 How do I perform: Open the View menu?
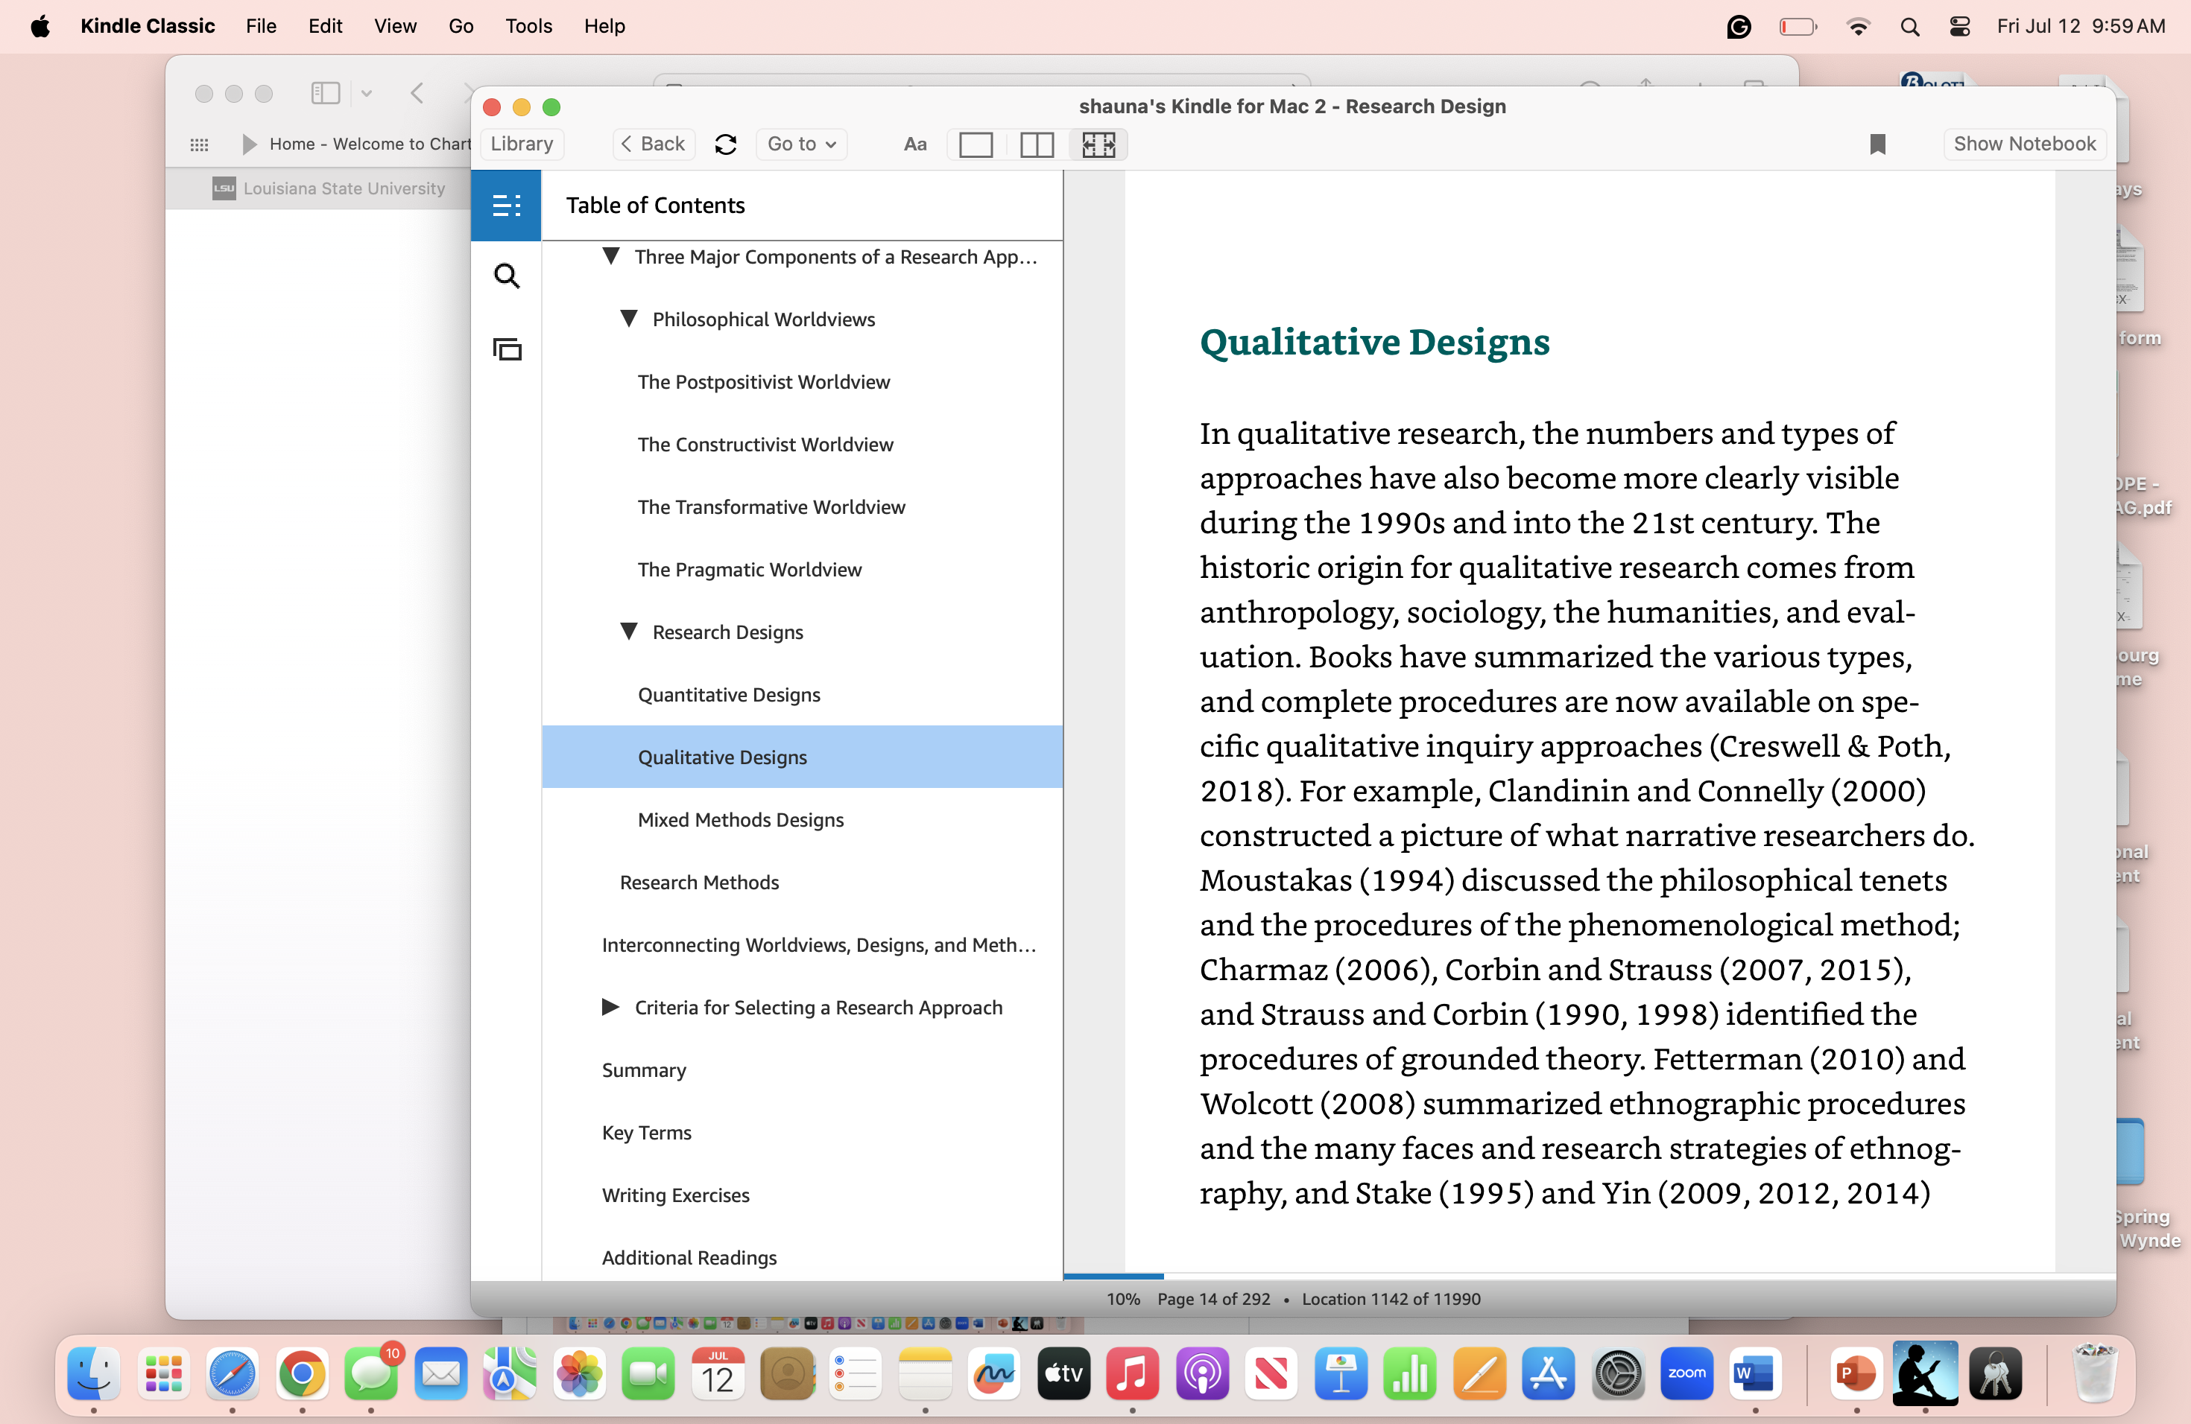[x=395, y=26]
